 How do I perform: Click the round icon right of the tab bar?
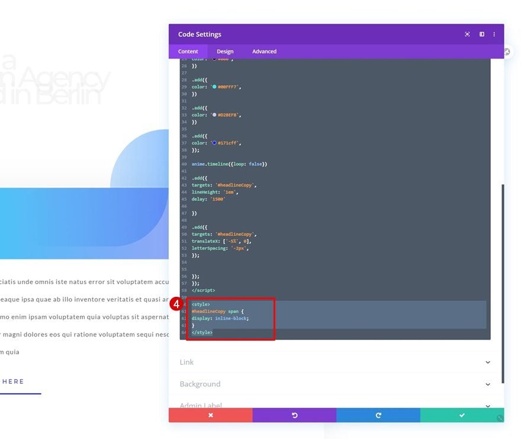pyautogui.click(x=507, y=52)
